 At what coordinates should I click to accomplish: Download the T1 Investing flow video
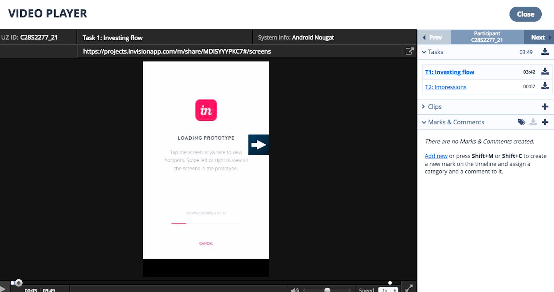(545, 72)
